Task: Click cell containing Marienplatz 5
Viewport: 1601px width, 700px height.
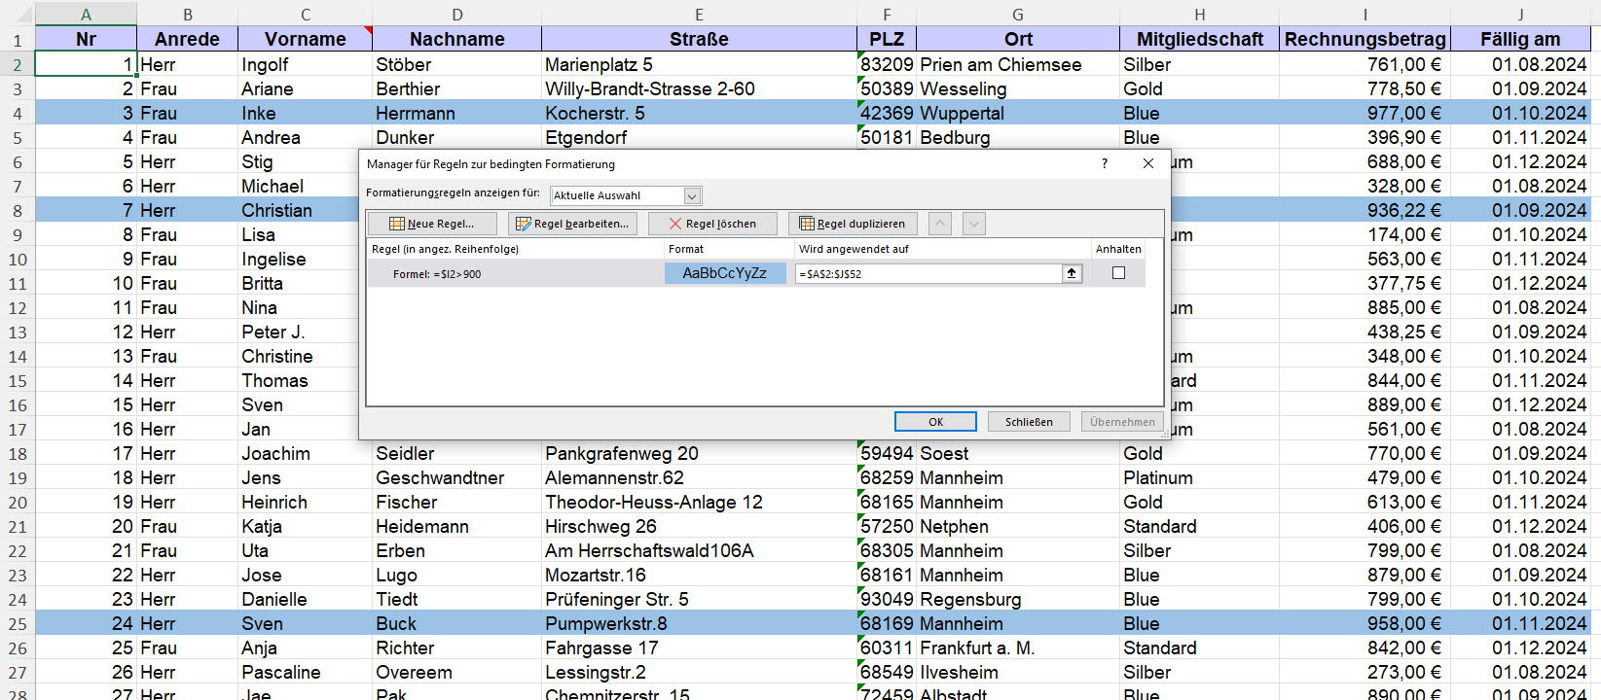Action: [699, 64]
